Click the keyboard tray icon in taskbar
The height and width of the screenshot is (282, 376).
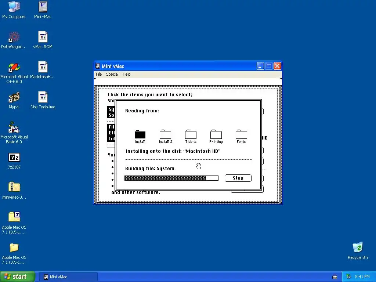point(335,277)
